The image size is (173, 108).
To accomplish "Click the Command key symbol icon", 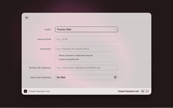I will pos(142,91).
